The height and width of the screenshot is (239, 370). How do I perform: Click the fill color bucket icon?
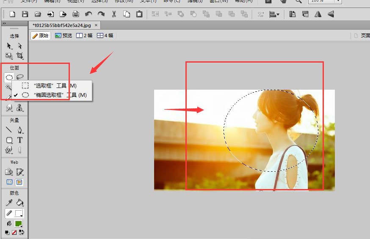pyautogui.click(x=9, y=223)
